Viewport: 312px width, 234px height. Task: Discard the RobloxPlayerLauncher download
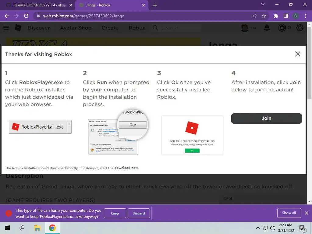click(x=139, y=213)
